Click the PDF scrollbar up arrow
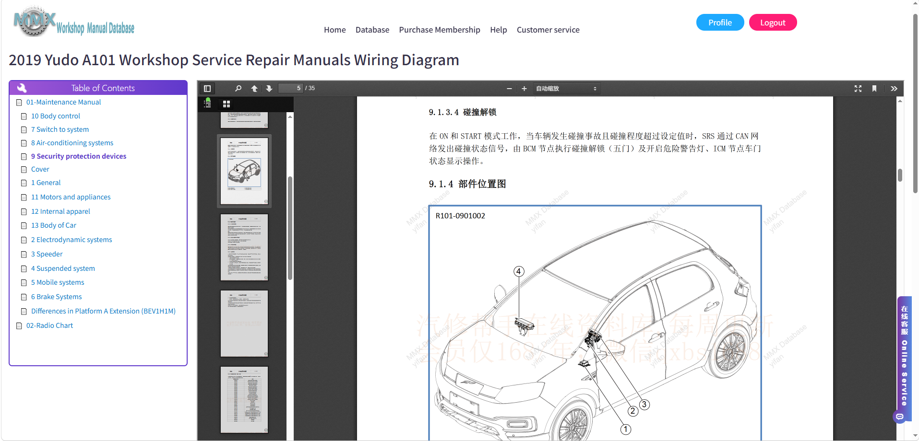The height and width of the screenshot is (441, 919). point(900,101)
